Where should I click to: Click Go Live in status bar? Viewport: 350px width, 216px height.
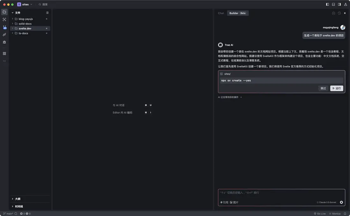(320, 214)
